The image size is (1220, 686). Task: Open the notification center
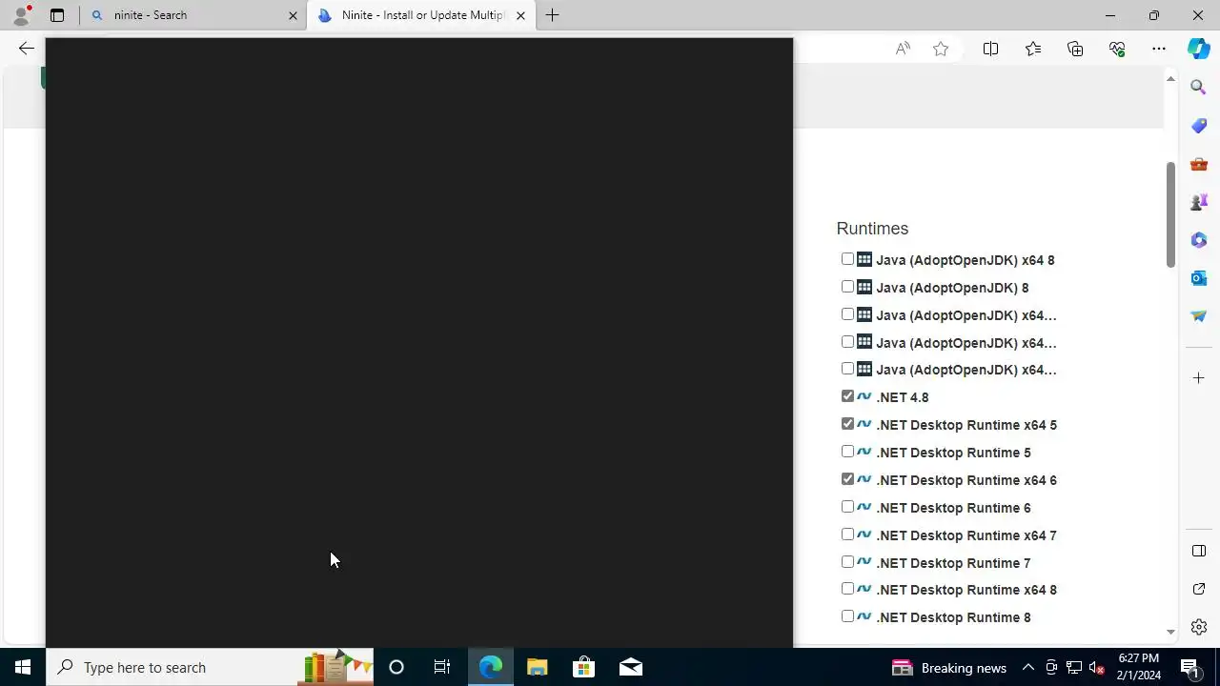tap(1189, 667)
